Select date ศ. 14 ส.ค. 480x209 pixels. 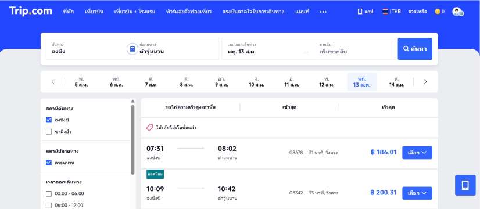click(397, 82)
